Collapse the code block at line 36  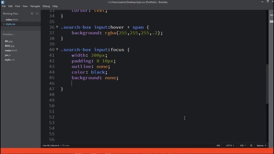click(57, 27)
